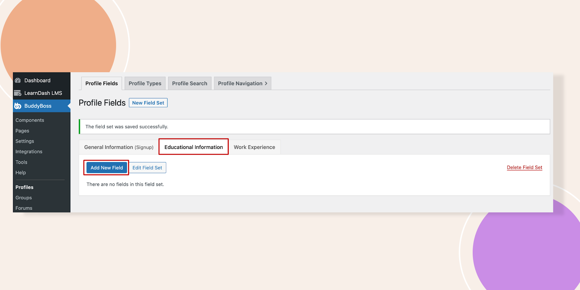Click the Add New Field button
This screenshot has height=290, width=580.
tap(107, 168)
